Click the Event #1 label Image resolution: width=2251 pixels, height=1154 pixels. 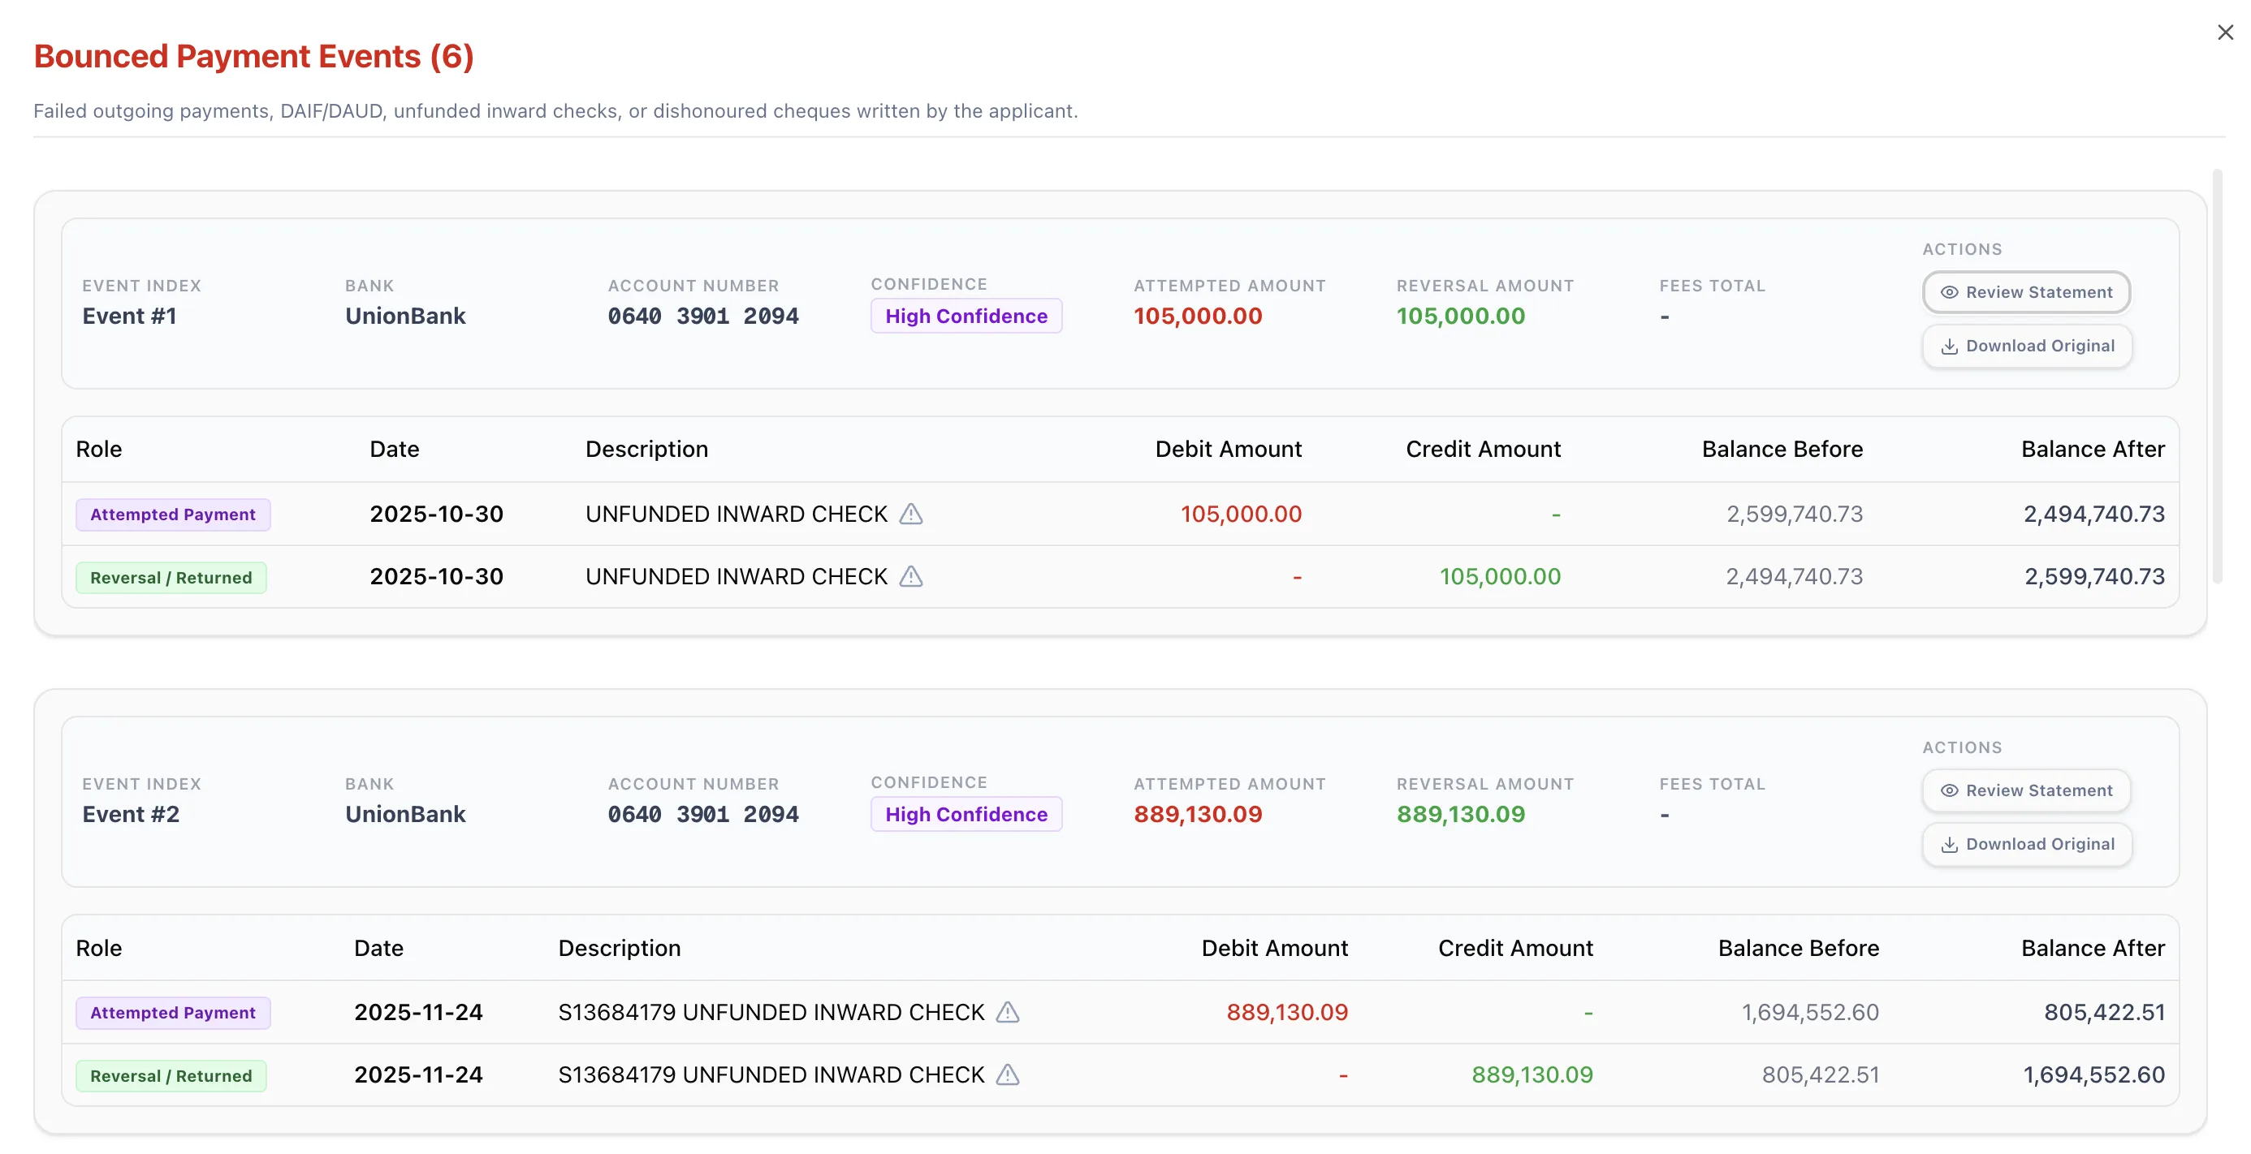coord(129,316)
